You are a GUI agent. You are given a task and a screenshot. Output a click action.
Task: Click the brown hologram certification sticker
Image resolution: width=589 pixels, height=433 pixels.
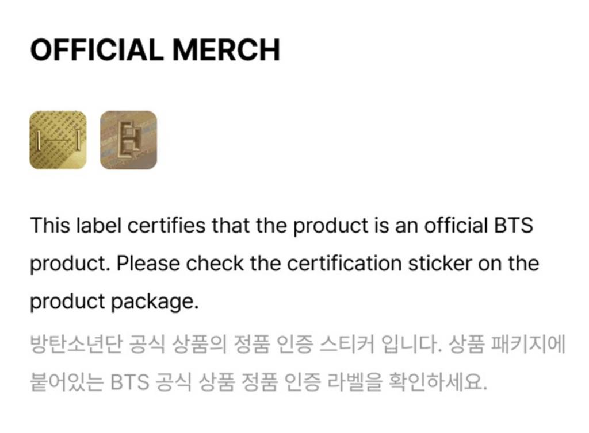click(x=128, y=140)
